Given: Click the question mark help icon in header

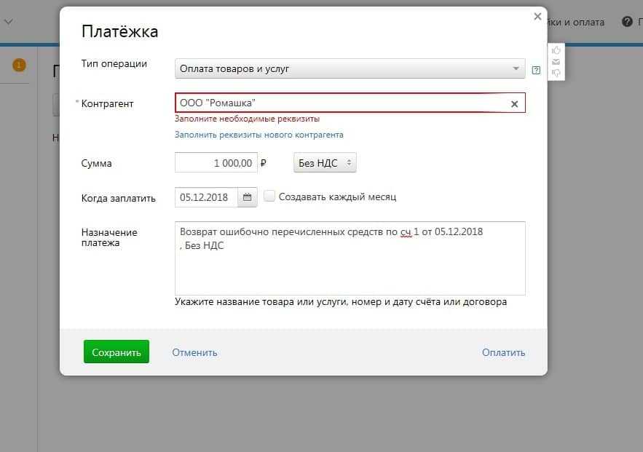Looking at the screenshot, I should pyautogui.click(x=626, y=22).
